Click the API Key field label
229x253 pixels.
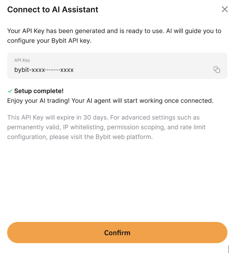click(22, 60)
